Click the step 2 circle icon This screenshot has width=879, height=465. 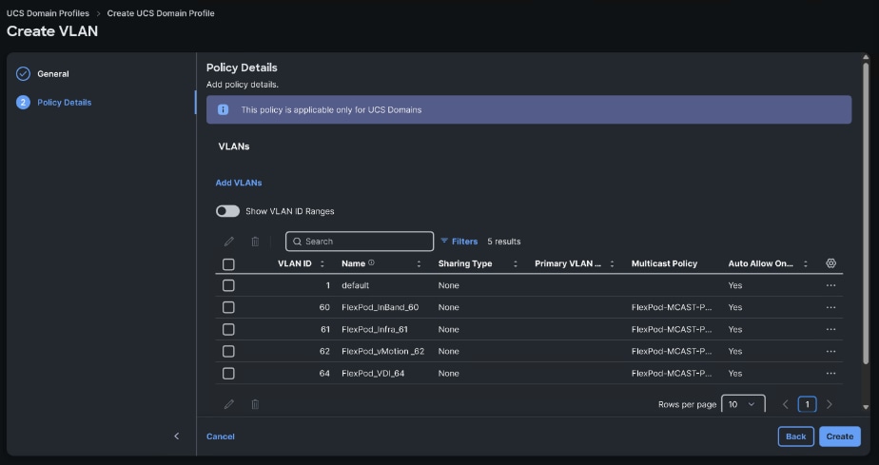pos(23,103)
